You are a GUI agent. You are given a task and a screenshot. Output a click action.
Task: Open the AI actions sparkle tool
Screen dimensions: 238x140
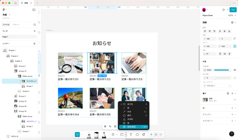coord(143,134)
